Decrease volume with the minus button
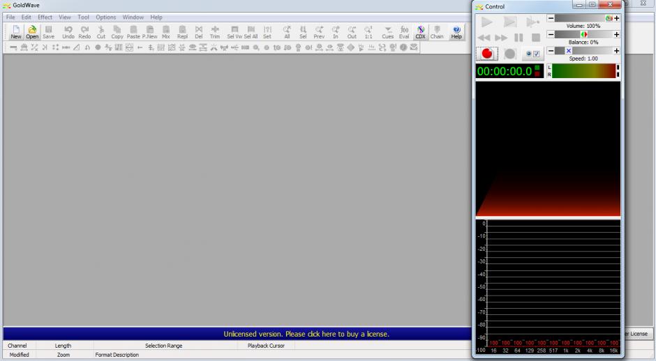This screenshot has height=361, width=656. 551,18
